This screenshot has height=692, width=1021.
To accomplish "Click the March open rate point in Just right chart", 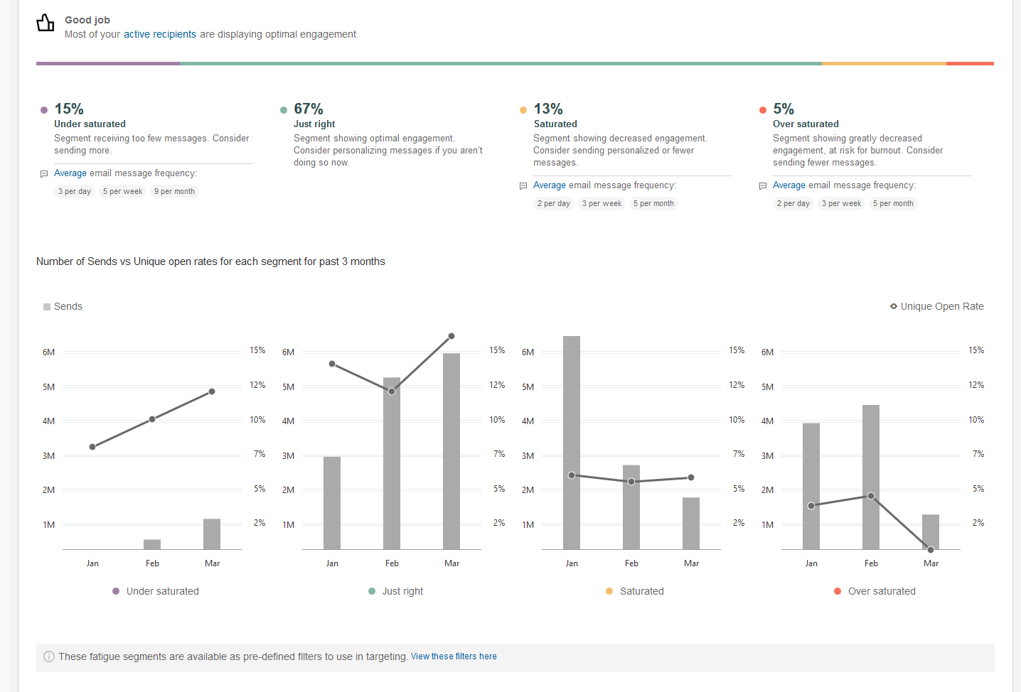I will click(451, 336).
